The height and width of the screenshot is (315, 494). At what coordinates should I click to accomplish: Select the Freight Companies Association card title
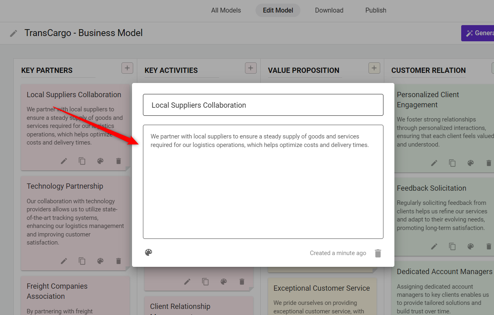[x=57, y=291]
